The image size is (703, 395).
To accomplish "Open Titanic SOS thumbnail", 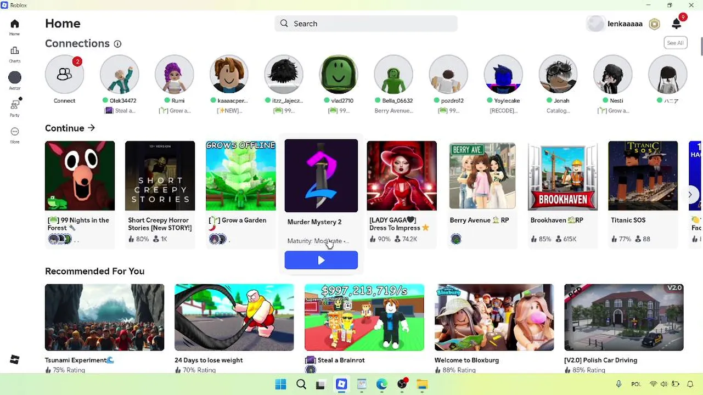I will [643, 176].
